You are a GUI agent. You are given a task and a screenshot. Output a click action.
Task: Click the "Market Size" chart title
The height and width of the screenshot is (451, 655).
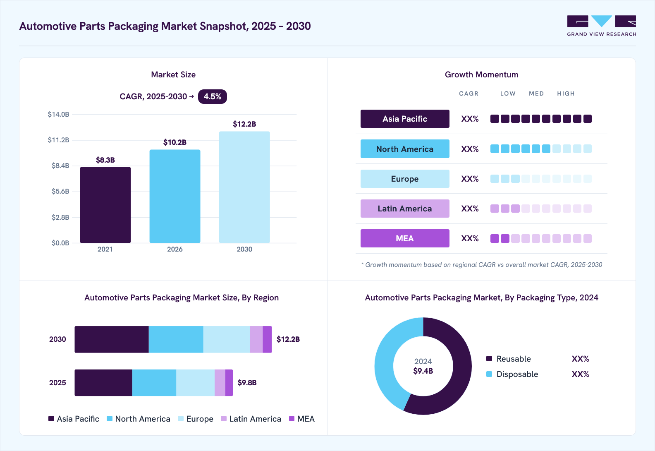[x=173, y=74]
